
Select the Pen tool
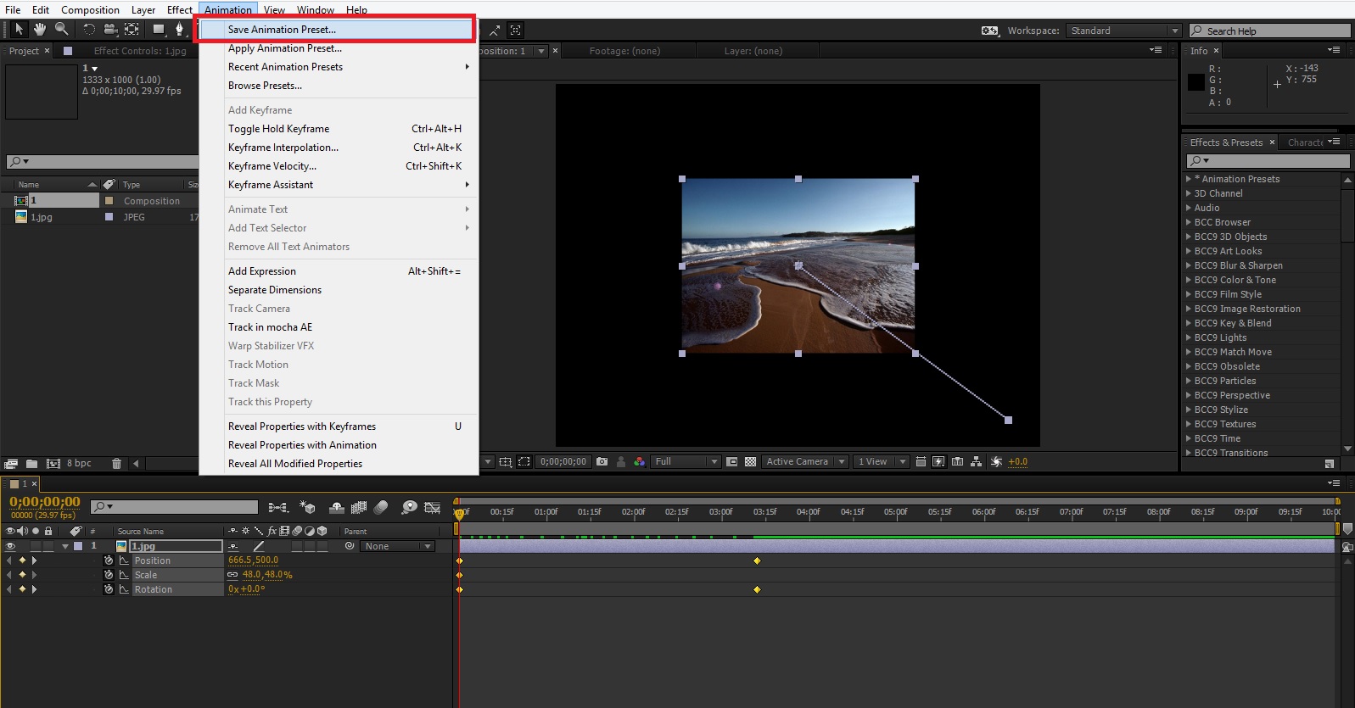179,30
